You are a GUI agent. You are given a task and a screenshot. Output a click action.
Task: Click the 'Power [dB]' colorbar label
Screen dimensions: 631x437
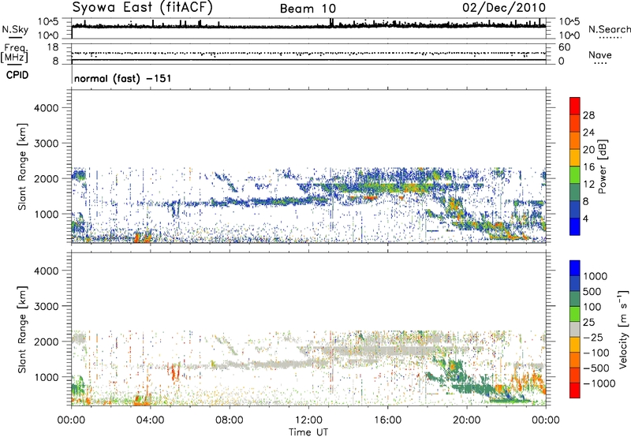pos(603,166)
